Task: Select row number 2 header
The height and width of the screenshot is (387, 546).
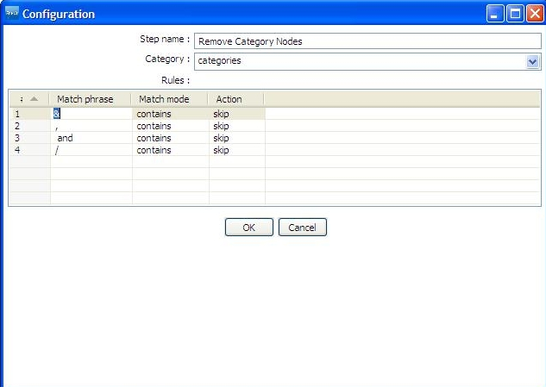Action: (29, 126)
